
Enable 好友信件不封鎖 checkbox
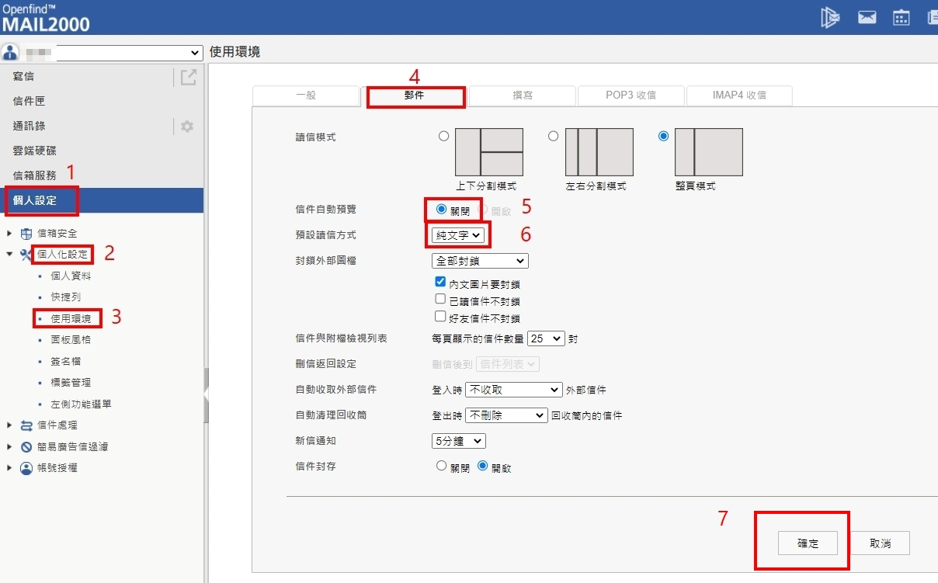pos(440,317)
